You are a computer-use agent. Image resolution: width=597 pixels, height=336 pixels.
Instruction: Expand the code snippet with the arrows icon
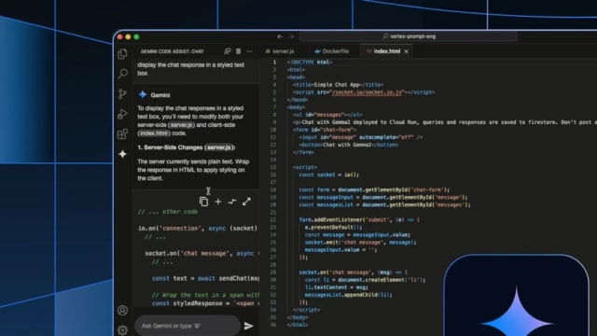click(x=246, y=202)
